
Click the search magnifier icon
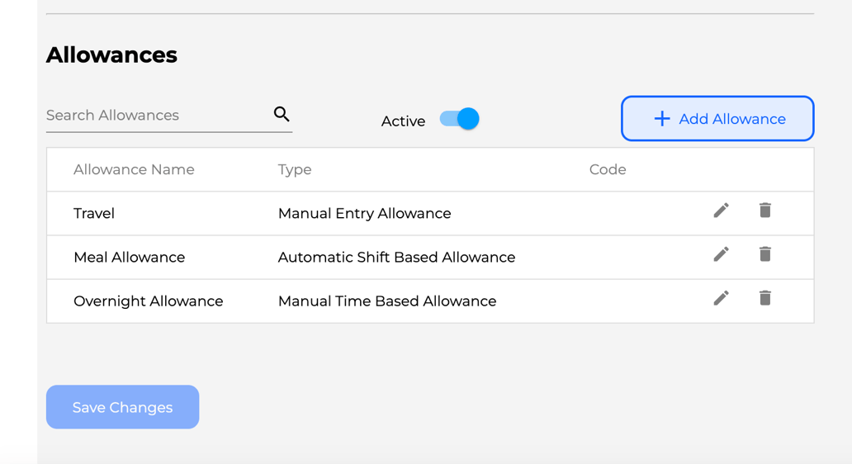coord(282,114)
